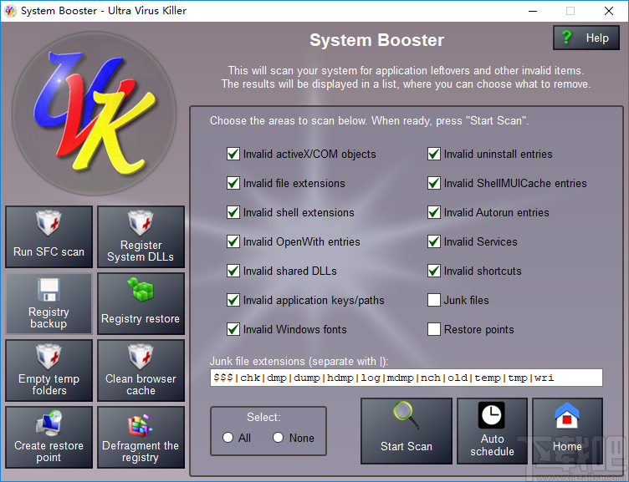The width and height of the screenshot is (629, 482).
Task: Go to Home button text
Action: click(x=567, y=446)
